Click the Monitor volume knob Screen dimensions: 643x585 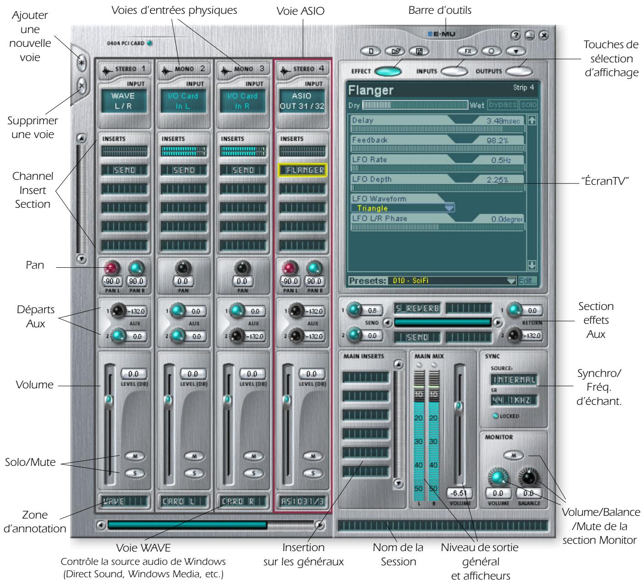(498, 477)
